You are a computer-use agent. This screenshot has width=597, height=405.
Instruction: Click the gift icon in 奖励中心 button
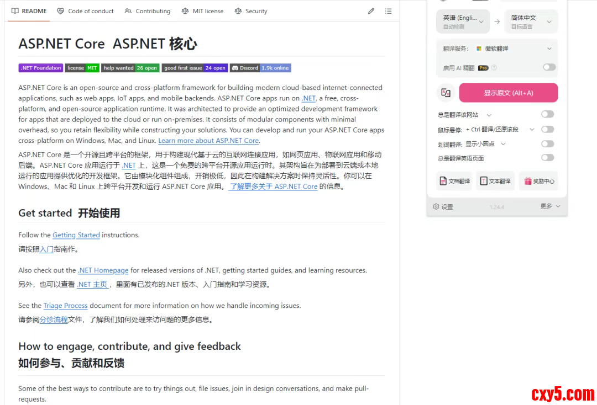point(528,181)
